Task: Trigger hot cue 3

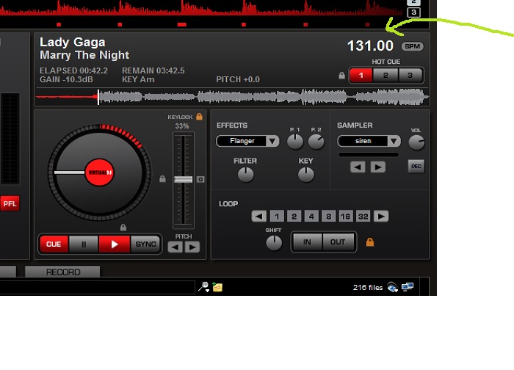Action: point(410,76)
